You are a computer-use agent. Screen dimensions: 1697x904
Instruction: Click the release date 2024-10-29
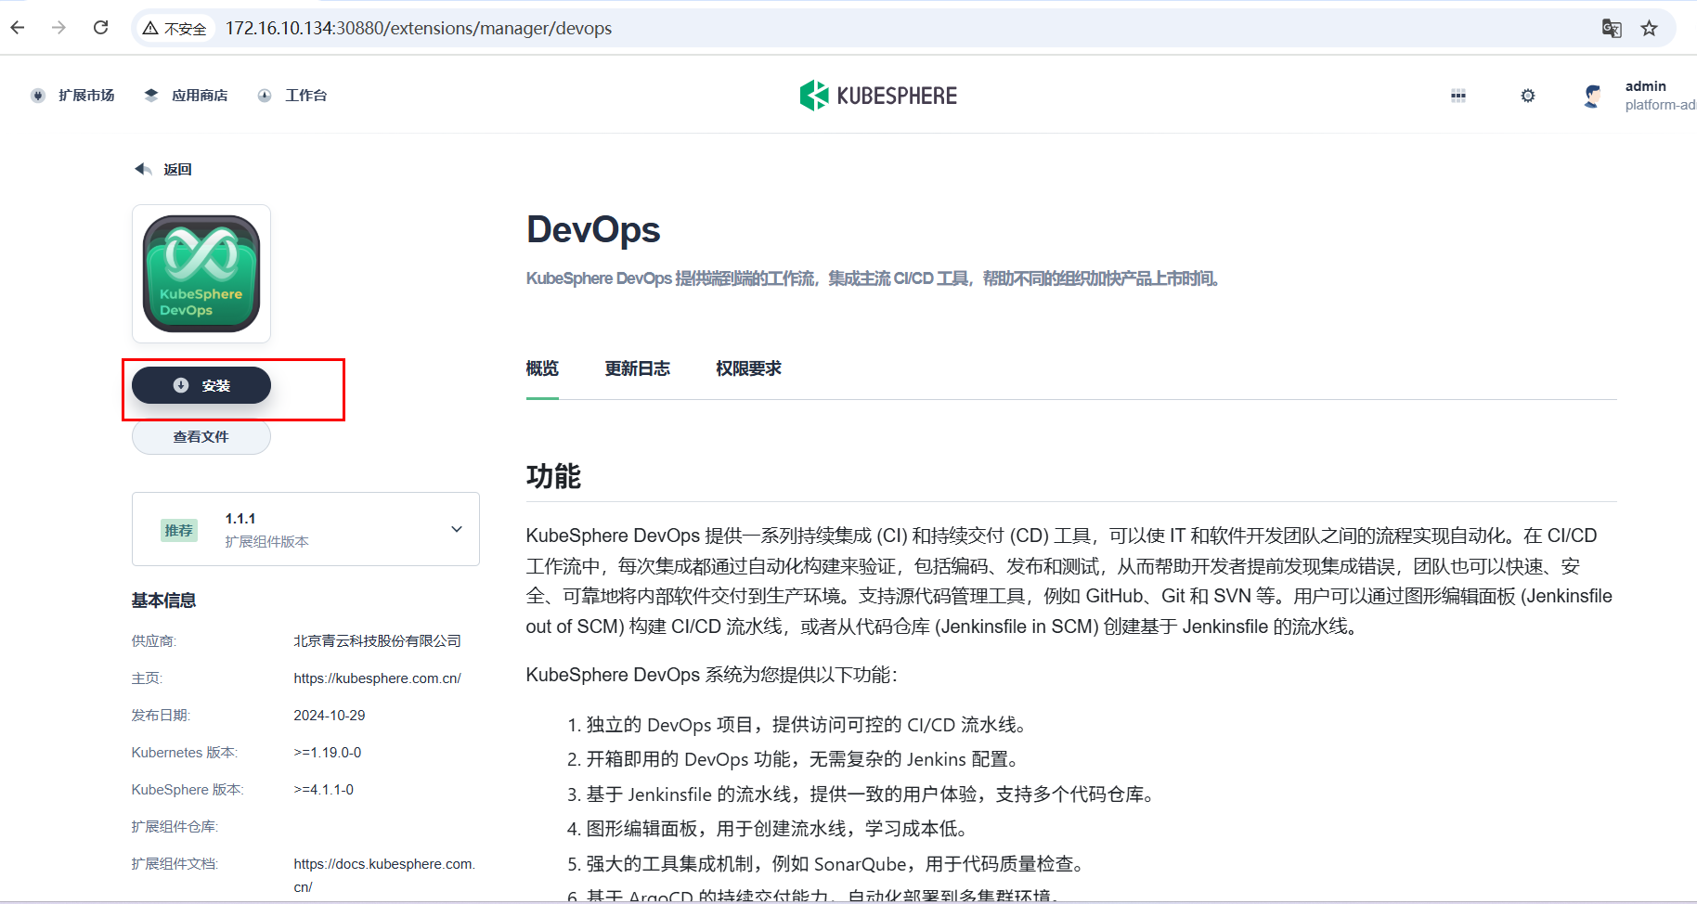pyautogui.click(x=330, y=716)
